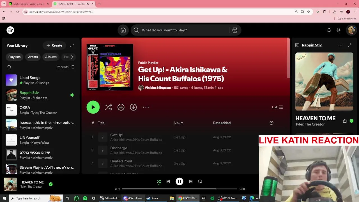
Task: Skip to previous track
Action: [x=168, y=182]
